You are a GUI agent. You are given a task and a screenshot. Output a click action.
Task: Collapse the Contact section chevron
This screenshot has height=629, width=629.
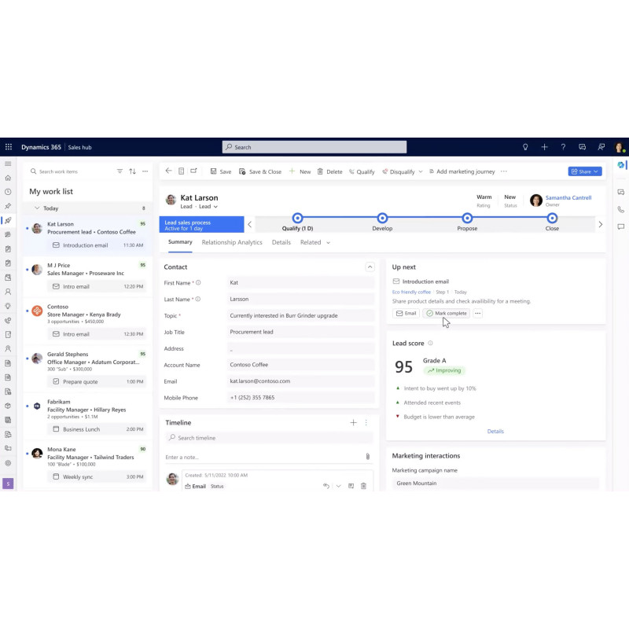coord(370,267)
